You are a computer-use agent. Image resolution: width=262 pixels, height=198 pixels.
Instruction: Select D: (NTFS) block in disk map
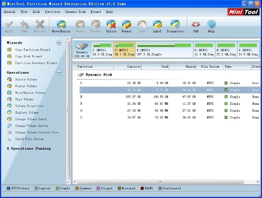(x=124, y=50)
